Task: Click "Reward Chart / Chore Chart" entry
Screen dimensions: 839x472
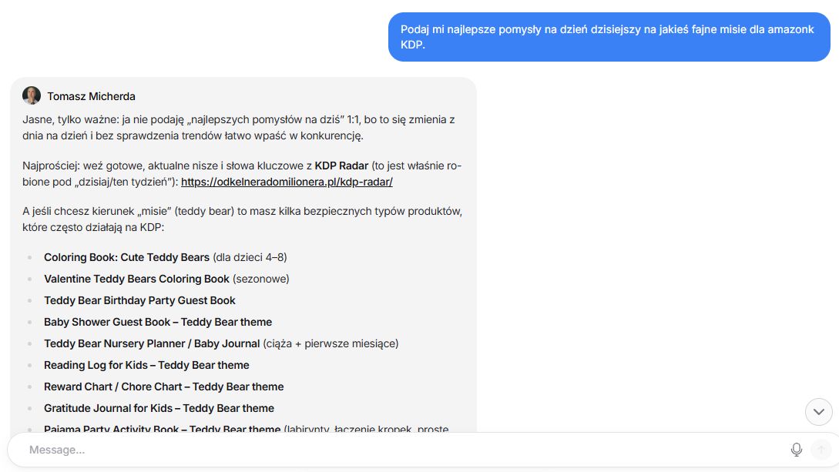Action: 163,387
